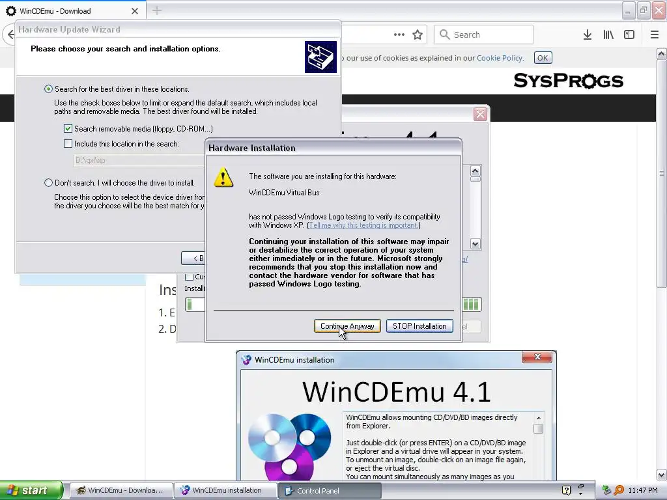Open the Start menu
667x500 pixels.
click(x=31, y=490)
